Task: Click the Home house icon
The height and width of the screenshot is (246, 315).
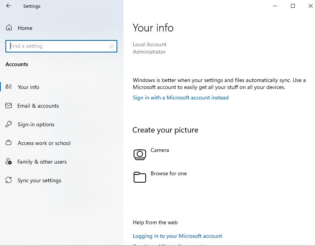Action: click(9, 28)
